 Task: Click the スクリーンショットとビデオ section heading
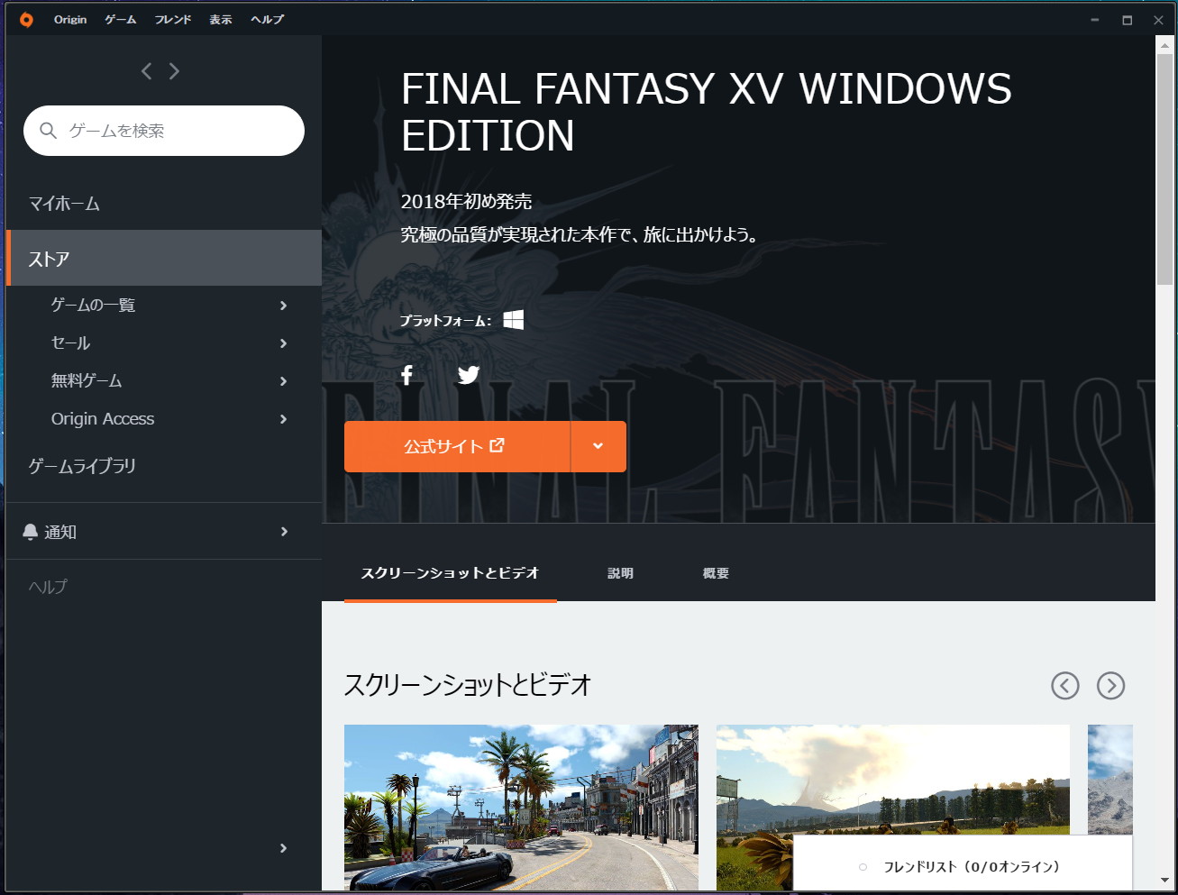pos(468,685)
